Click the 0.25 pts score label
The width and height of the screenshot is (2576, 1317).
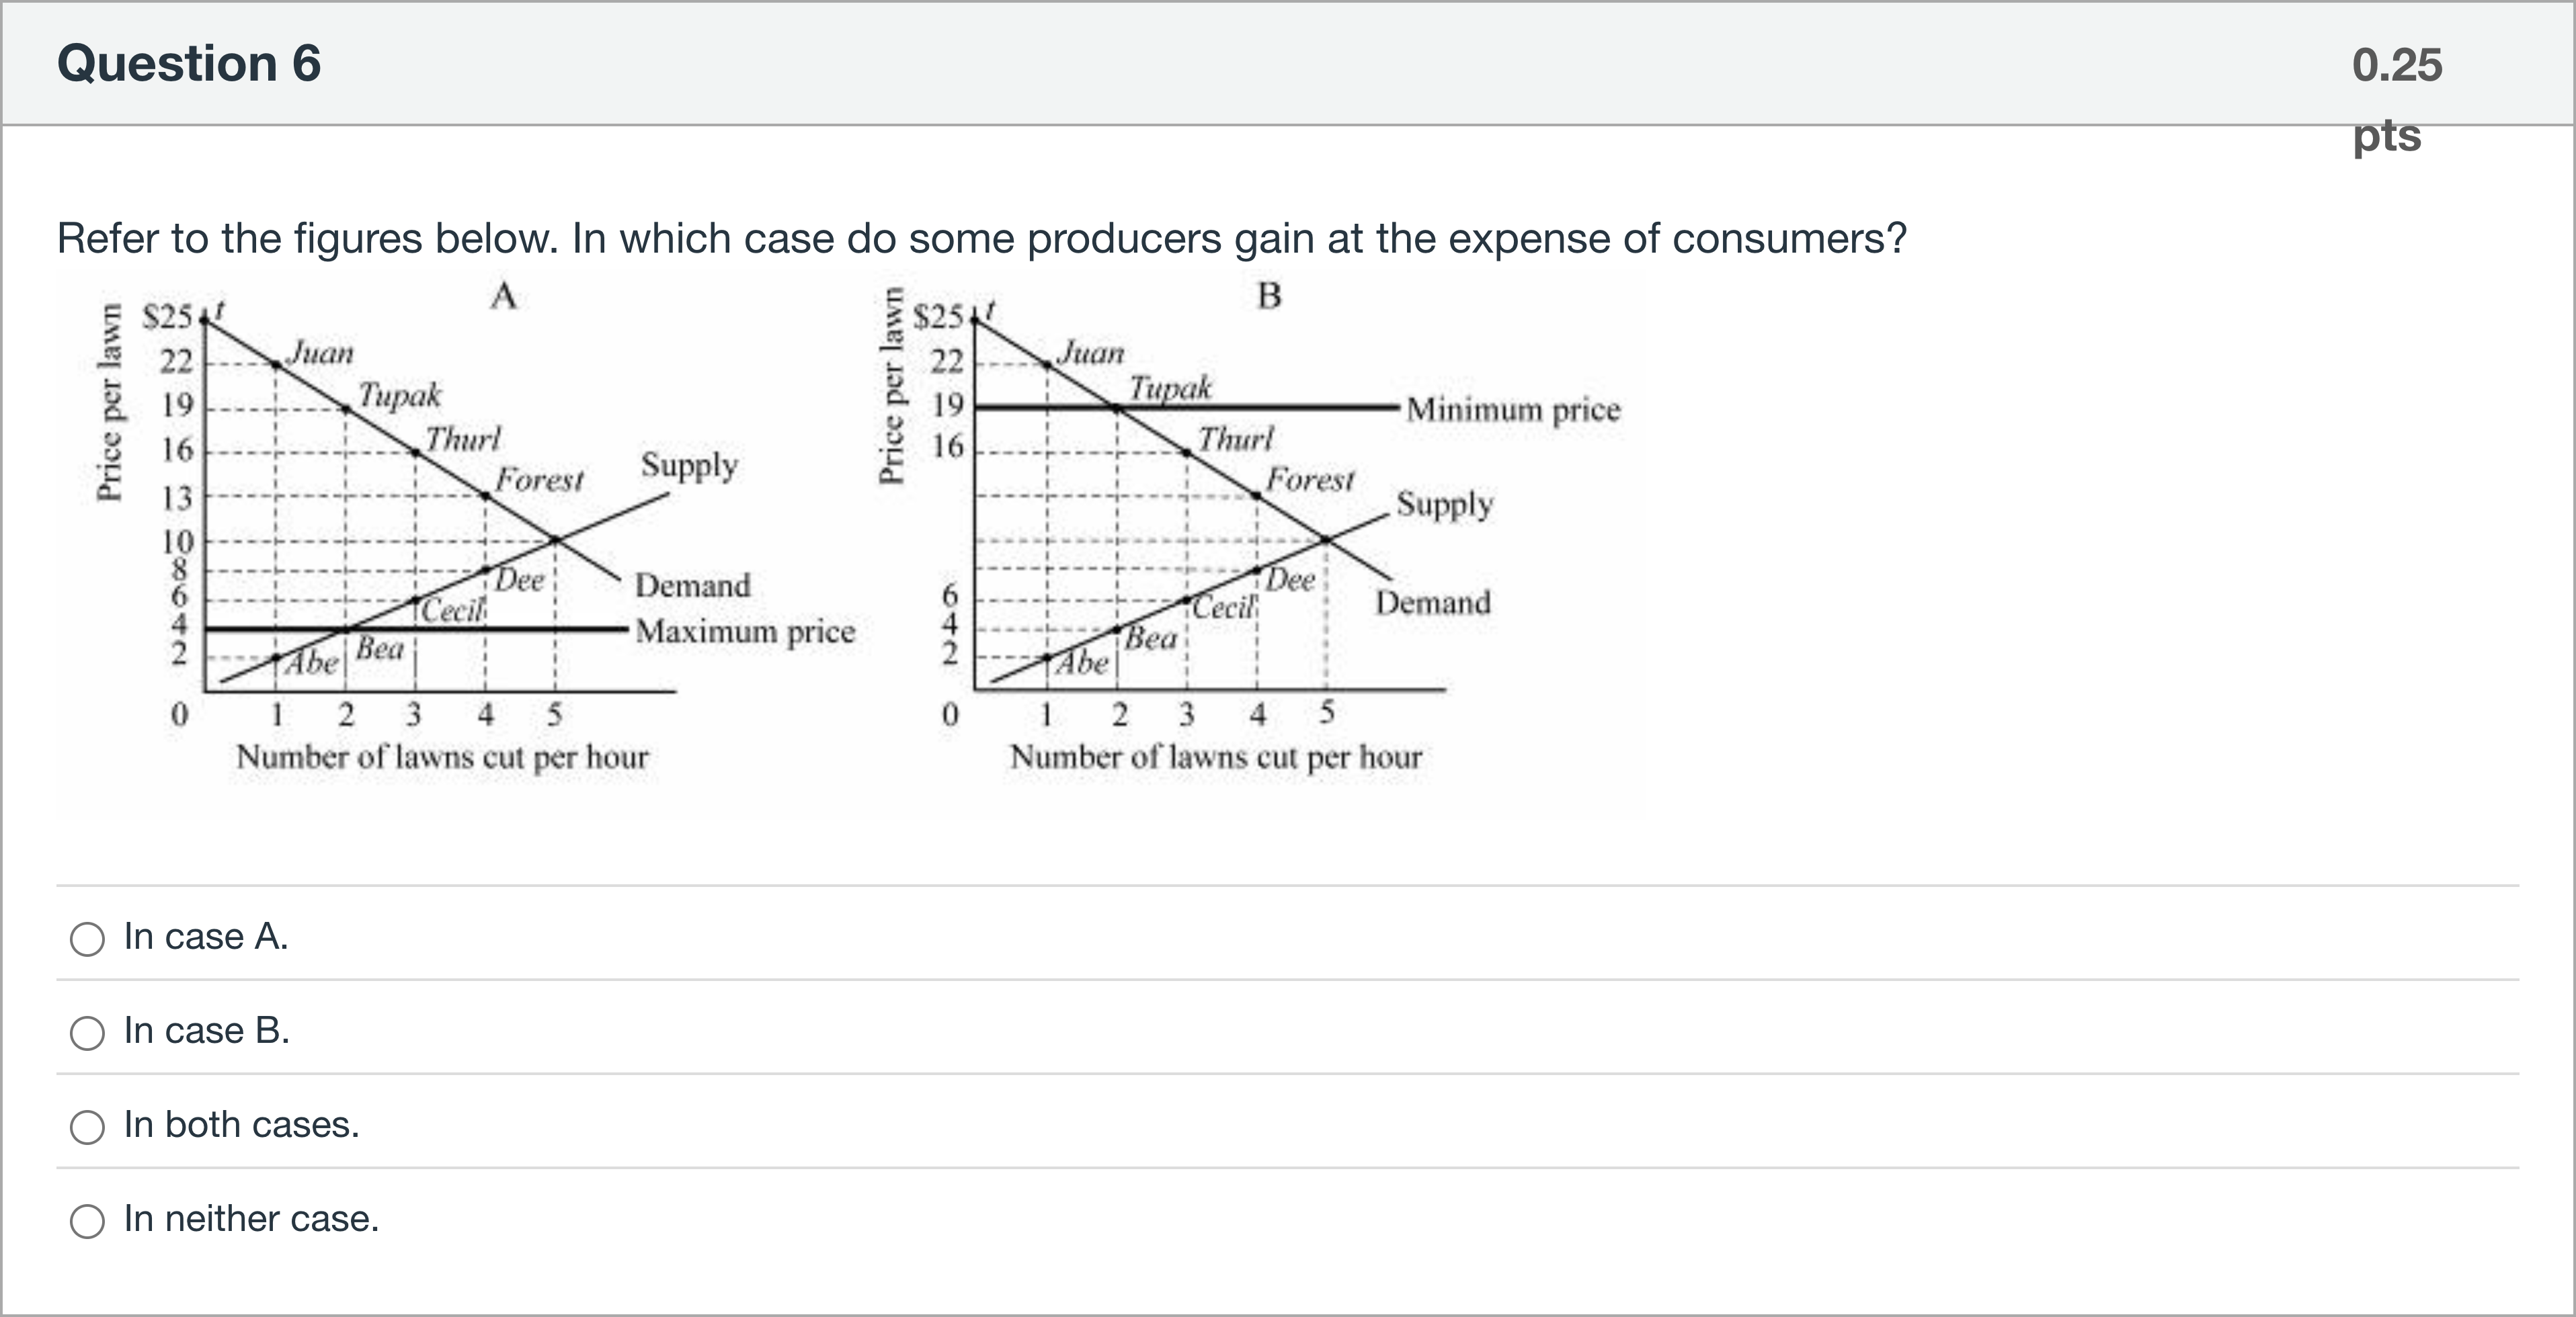point(2397,99)
